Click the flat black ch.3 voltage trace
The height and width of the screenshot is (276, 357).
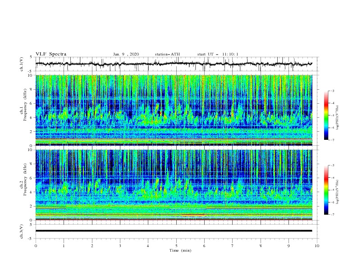tap(174, 231)
